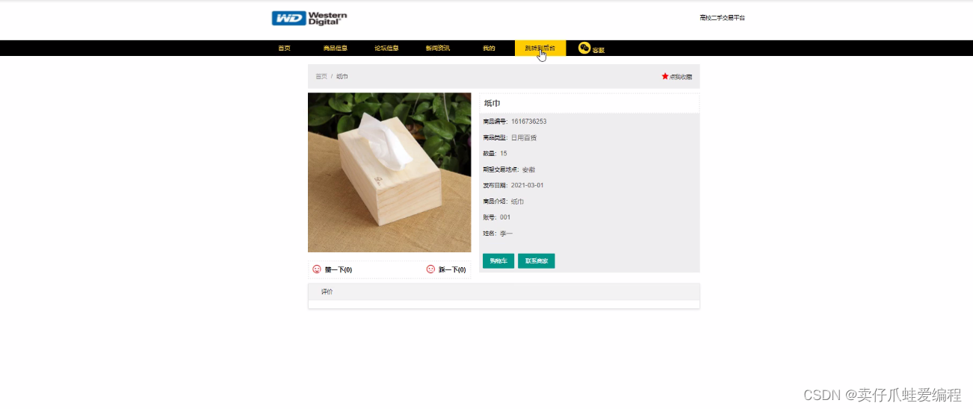Click the 商品编号 label

point(495,122)
